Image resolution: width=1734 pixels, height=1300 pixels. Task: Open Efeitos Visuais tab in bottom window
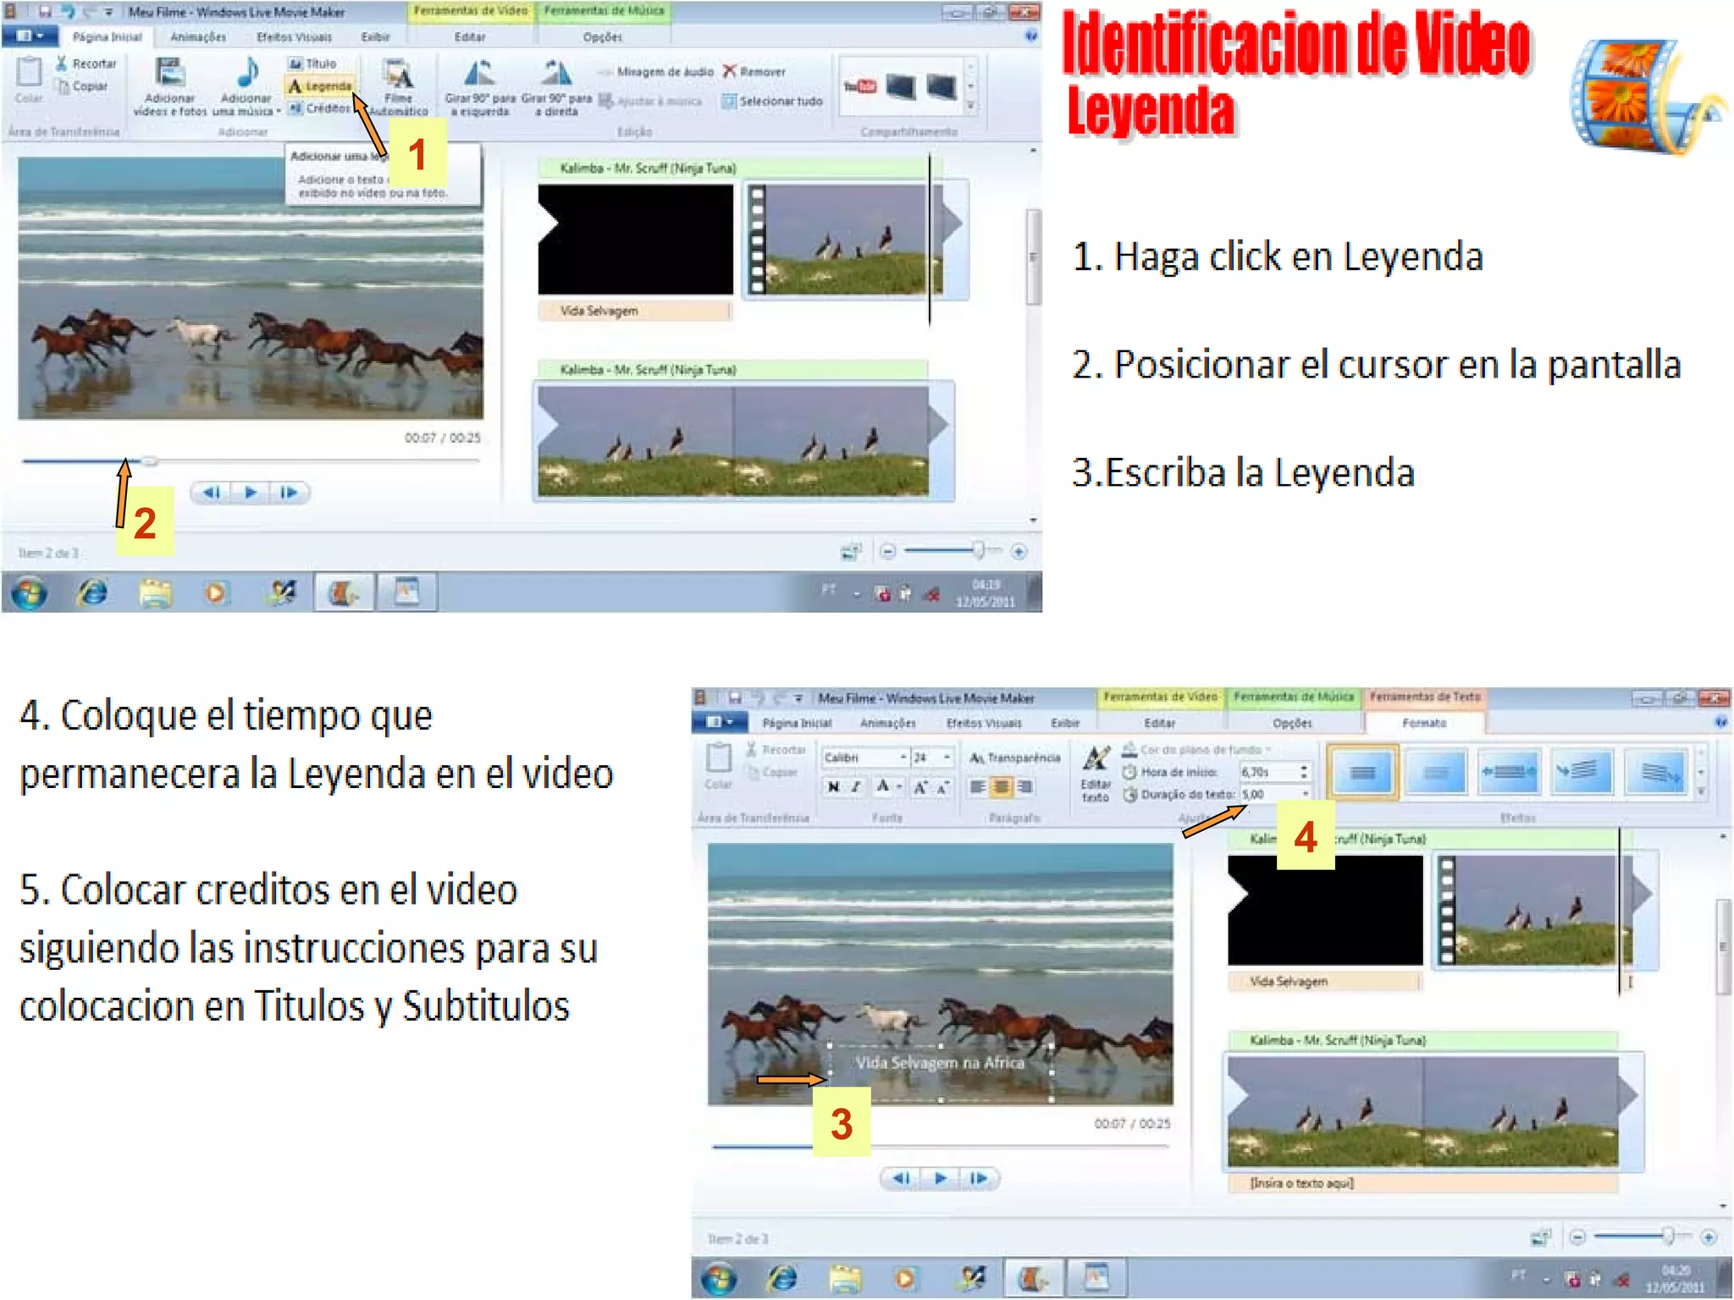[x=984, y=724]
